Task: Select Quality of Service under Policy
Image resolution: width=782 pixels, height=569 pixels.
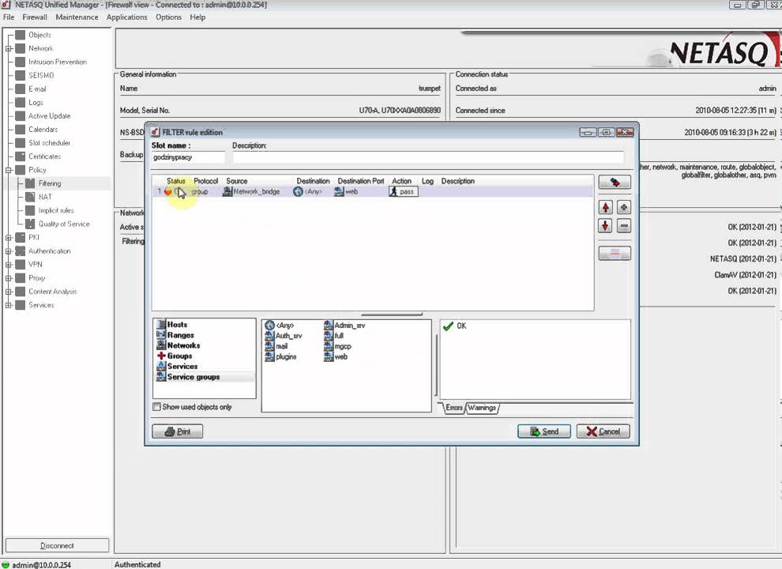Action: [x=64, y=224]
